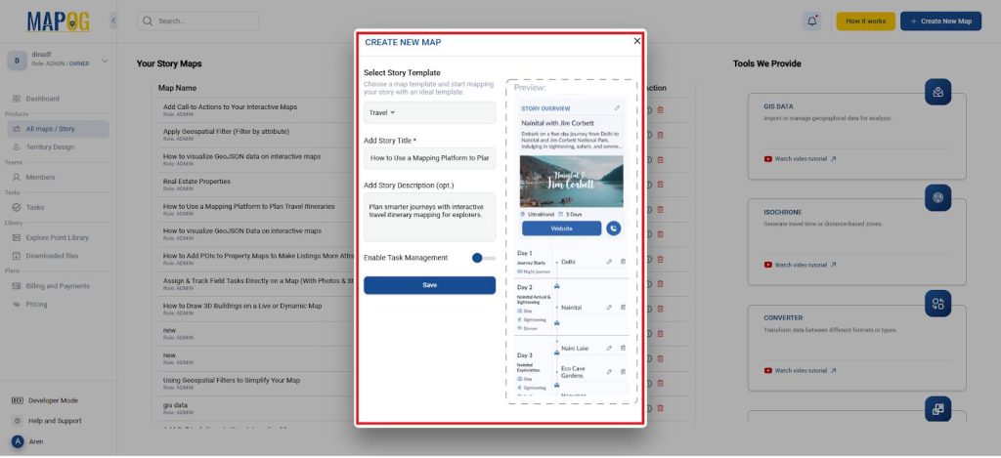This screenshot has height=458, width=1001.
Task: Open 'How to Use a Mapping Platform' map row
Action: pyautogui.click(x=248, y=206)
